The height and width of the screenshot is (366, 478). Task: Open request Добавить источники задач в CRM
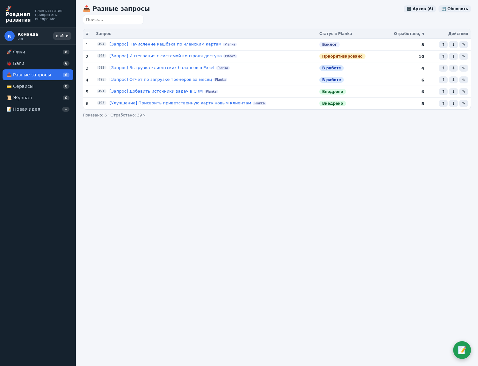[156, 91]
